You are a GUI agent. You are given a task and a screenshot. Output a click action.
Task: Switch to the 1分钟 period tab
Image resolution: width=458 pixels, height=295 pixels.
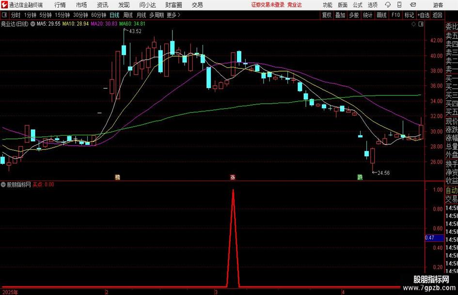(30, 15)
